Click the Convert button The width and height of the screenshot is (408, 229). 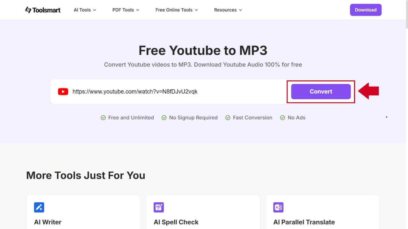(x=321, y=92)
